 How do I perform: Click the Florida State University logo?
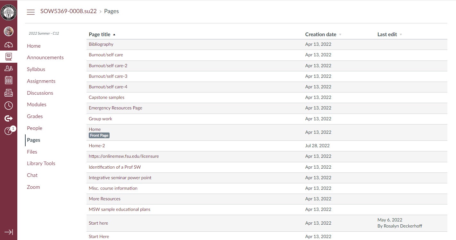(9, 13)
